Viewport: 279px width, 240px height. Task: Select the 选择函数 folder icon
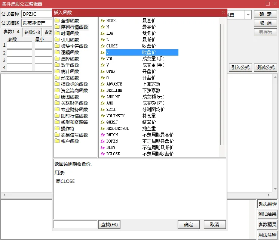(x=57, y=59)
